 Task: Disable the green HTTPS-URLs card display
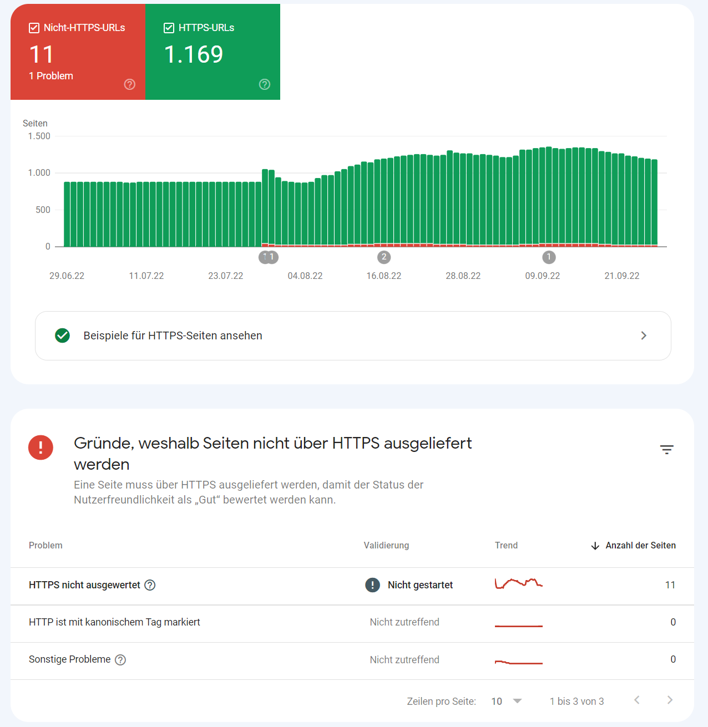pyautogui.click(x=169, y=27)
